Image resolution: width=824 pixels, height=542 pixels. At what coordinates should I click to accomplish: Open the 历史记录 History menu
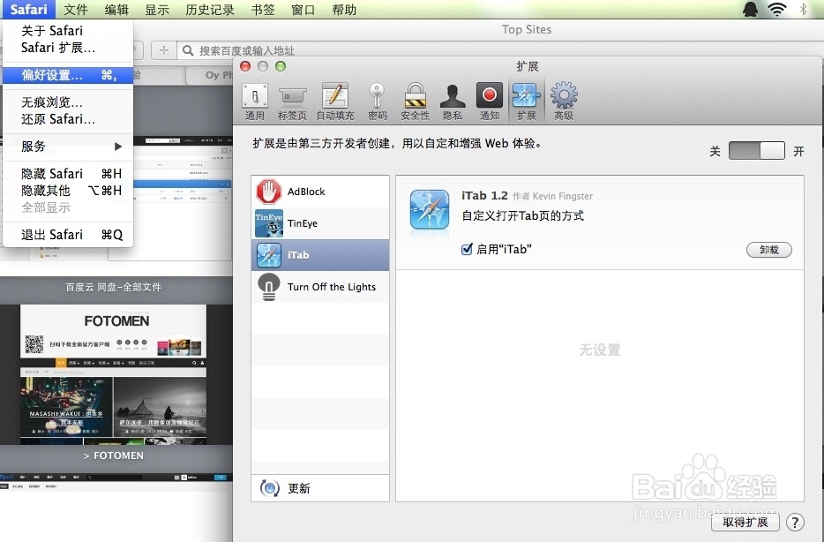tap(210, 10)
